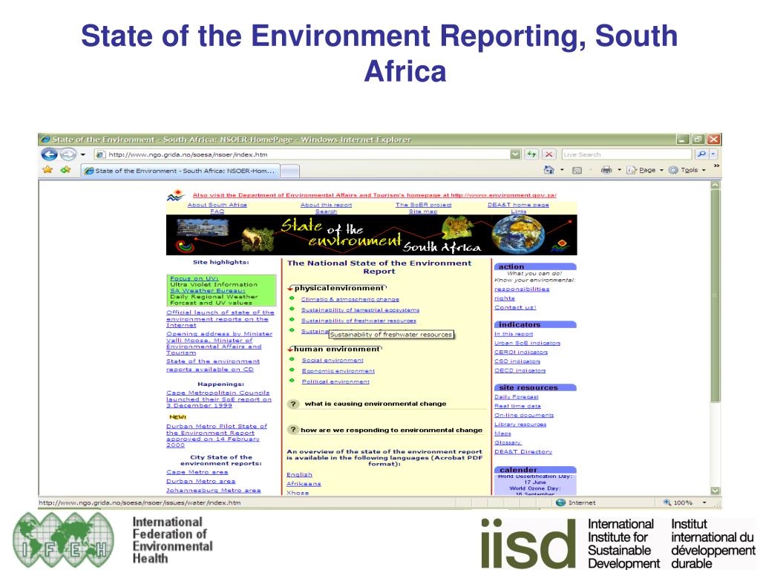Viewport: 760px width, 570px height.
Task: Open The SoER project link
Action: tap(423, 205)
